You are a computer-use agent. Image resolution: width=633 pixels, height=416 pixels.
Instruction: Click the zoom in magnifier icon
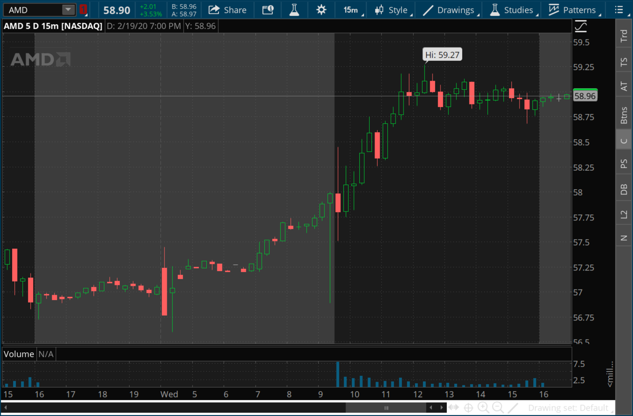[x=483, y=408]
